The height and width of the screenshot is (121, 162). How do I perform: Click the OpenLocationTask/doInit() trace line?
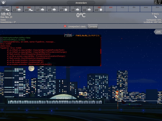point(29,64)
